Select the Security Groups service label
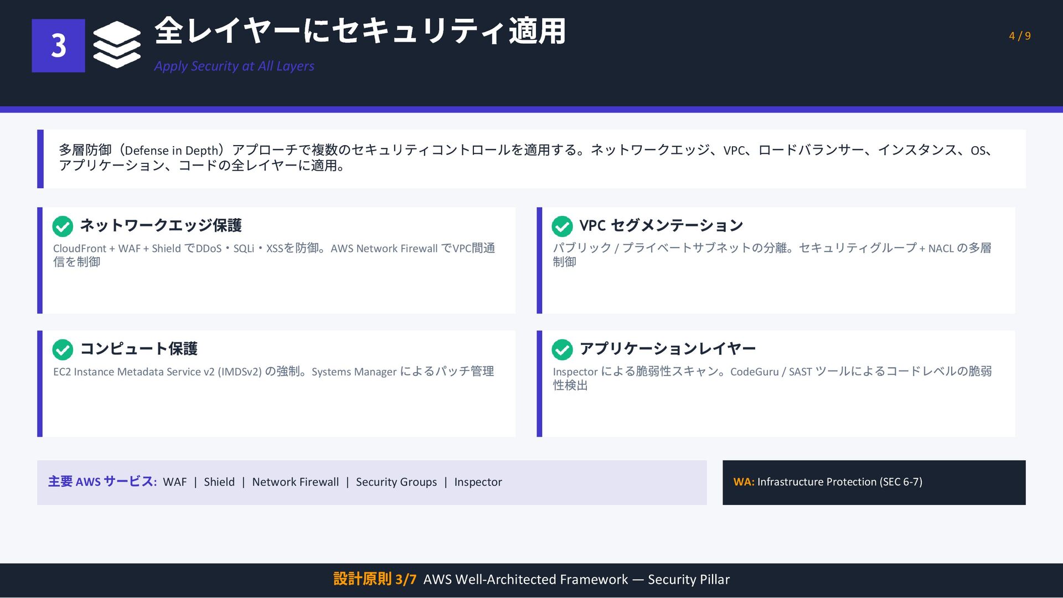This screenshot has width=1063, height=598. click(x=396, y=482)
